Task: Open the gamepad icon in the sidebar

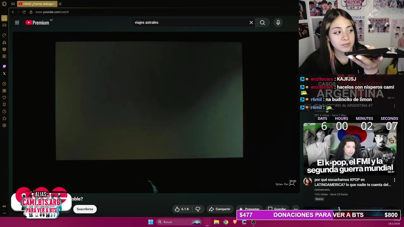Action: (4, 25)
